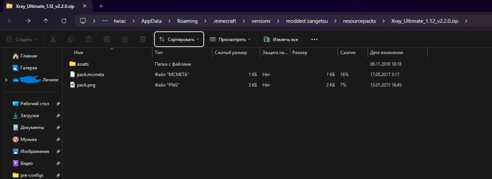This screenshot has width=492, height=179.
Task: Expand the OneDrive Личное tree node
Action: [x=6, y=80]
